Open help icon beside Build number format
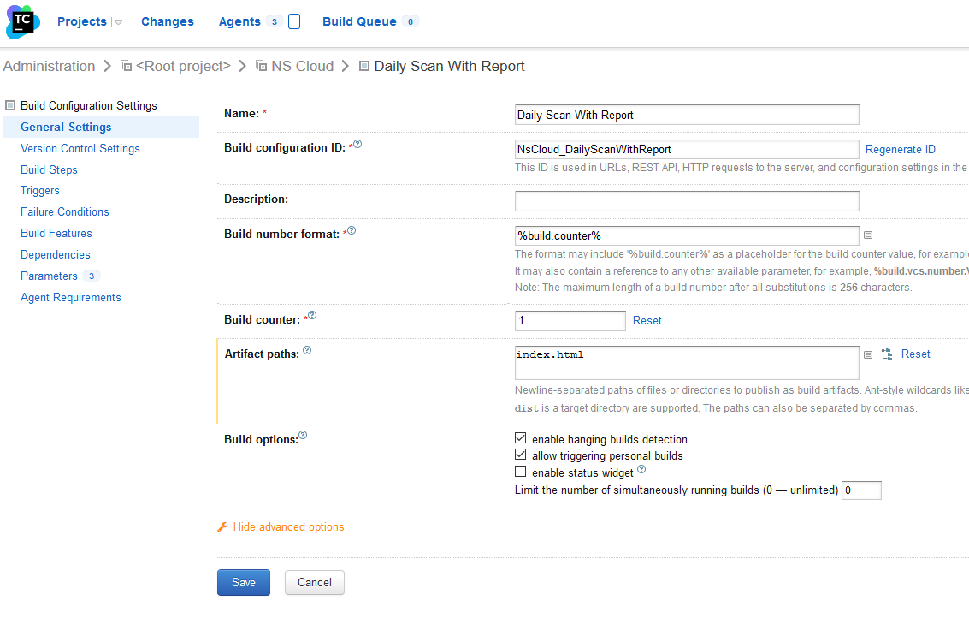The width and height of the screenshot is (969, 624). pos(352,231)
